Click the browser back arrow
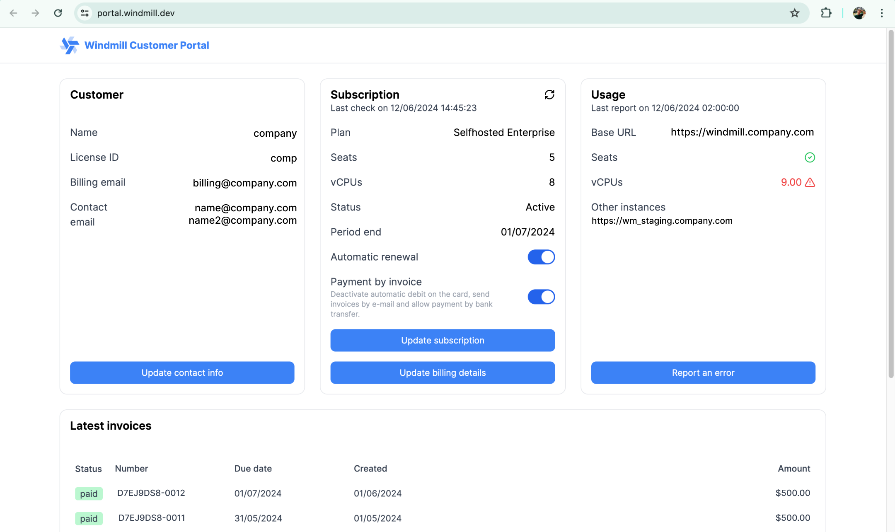Image resolution: width=895 pixels, height=532 pixels. 13,13
